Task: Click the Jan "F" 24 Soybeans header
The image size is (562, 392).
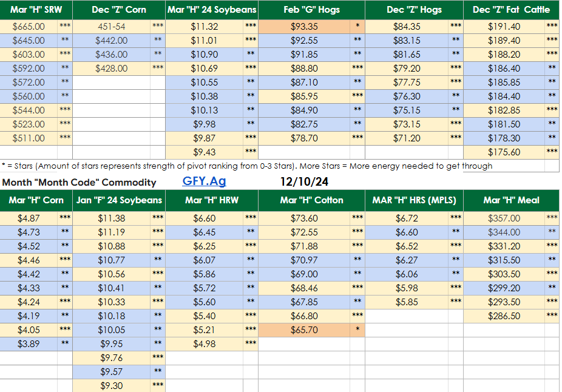Action: pos(119,200)
